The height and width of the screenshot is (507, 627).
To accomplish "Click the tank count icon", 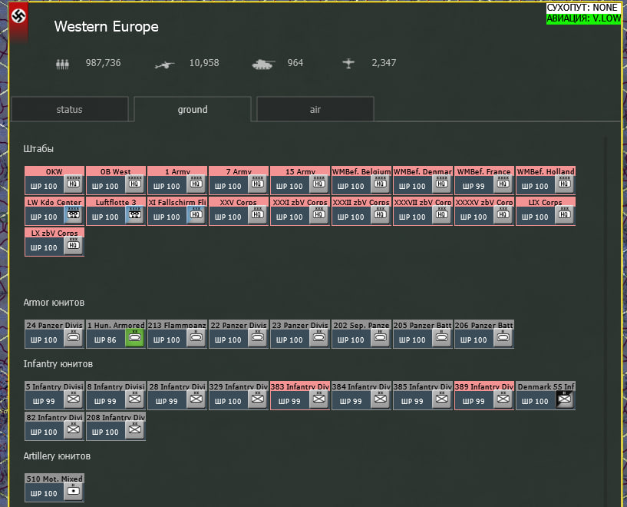I will (x=263, y=64).
